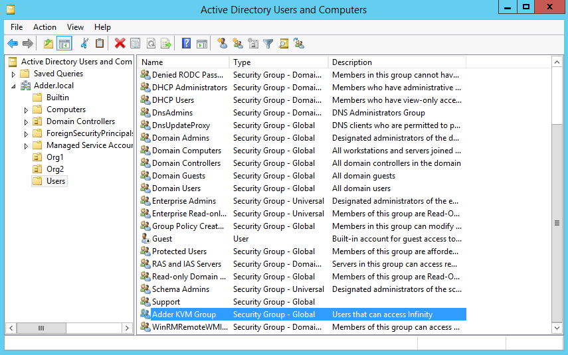Create a new organizational unit icon
Image resolution: width=568 pixels, height=355 pixels.
(253, 43)
